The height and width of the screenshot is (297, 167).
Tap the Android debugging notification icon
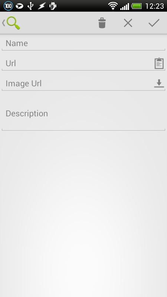53,6
